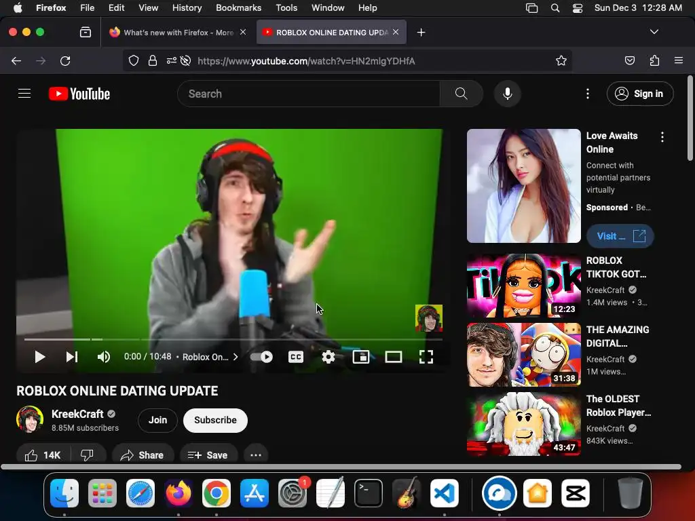Screen dimensions: 695x521
Task: Open Terminal from the Dock
Action: tap(369, 493)
